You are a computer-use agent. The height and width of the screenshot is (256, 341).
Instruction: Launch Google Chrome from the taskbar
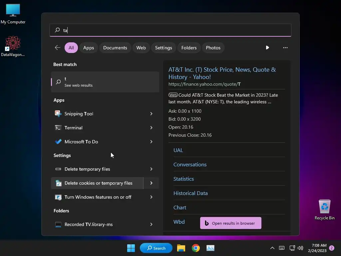tap(196, 248)
